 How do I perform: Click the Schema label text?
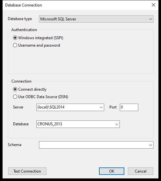coord(15,145)
